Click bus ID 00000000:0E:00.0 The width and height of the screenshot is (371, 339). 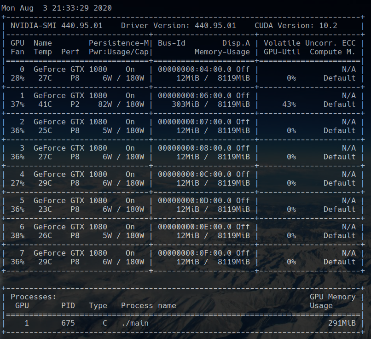click(195, 227)
